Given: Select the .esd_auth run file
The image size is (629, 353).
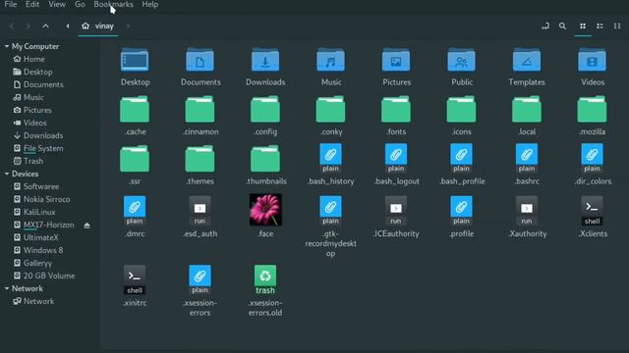Looking at the screenshot, I should 200,211.
